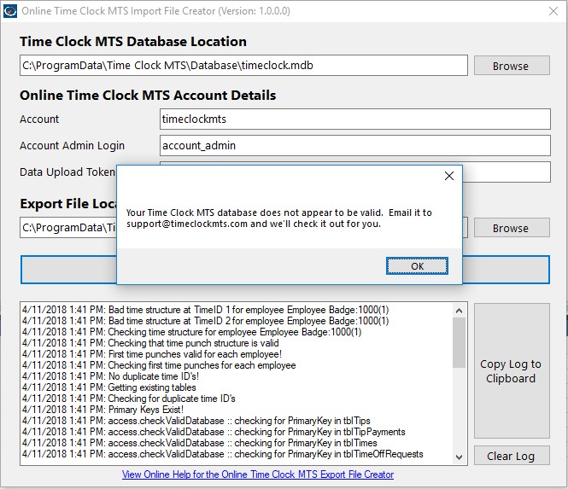568x489 pixels.
Task: Select log line 'No duplicate time ID's!'
Action: (110, 376)
